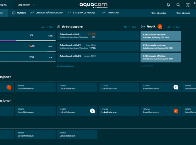Image resolution: width=196 pixels, height=145 pixels.
Task: Show Alle in the leftmost panel
Action: tap(43, 27)
